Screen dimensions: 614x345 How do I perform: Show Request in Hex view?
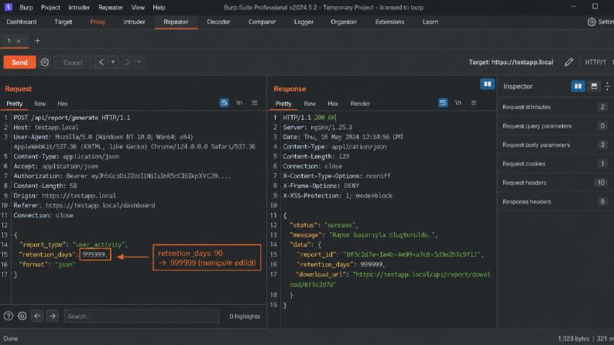pyautogui.click(x=63, y=104)
